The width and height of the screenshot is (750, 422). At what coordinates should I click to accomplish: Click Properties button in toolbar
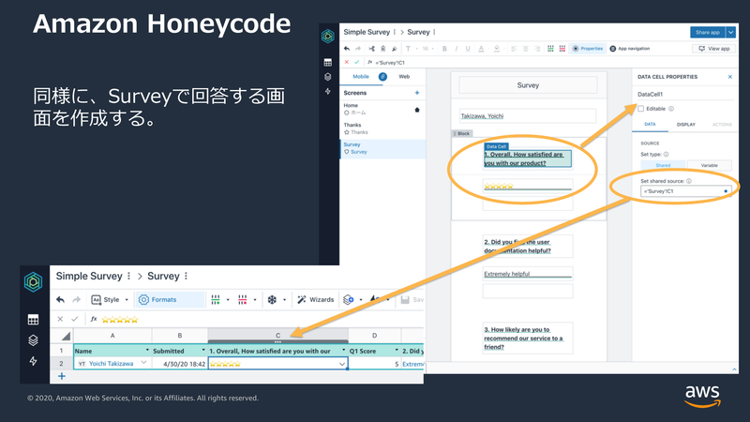point(588,49)
